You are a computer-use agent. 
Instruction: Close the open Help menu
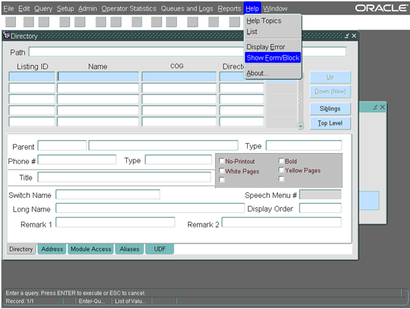click(252, 9)
